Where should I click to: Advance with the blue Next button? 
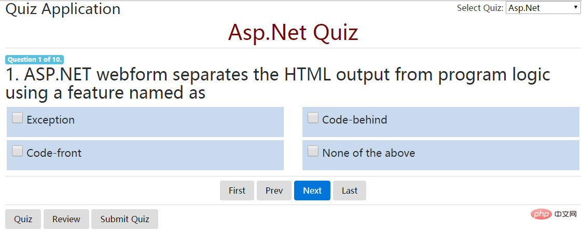pyautogui.click(x=312, y=191)
